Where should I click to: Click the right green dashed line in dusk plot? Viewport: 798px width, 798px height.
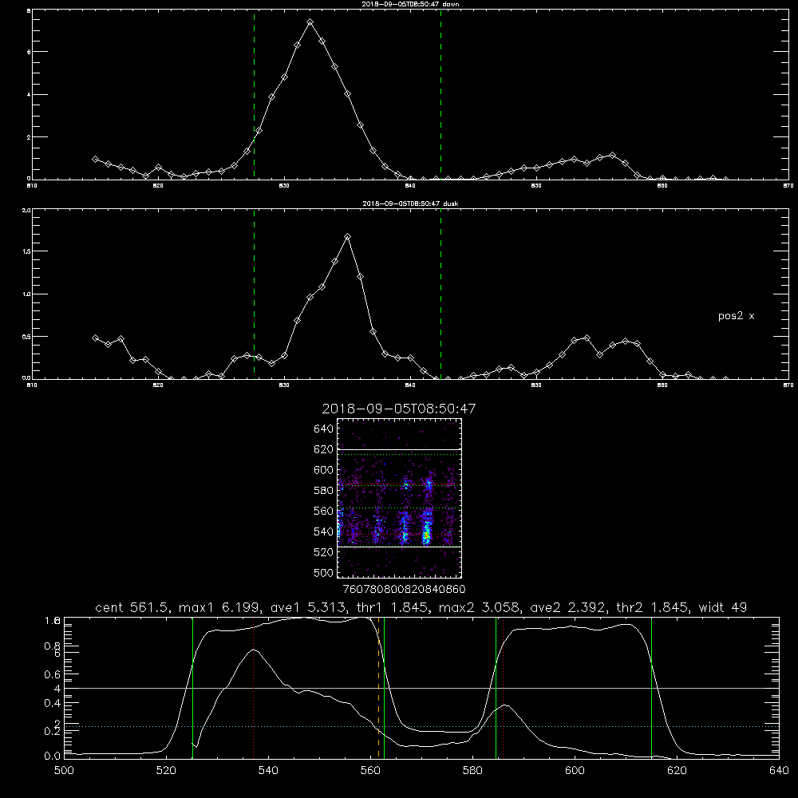pos(440,294)
